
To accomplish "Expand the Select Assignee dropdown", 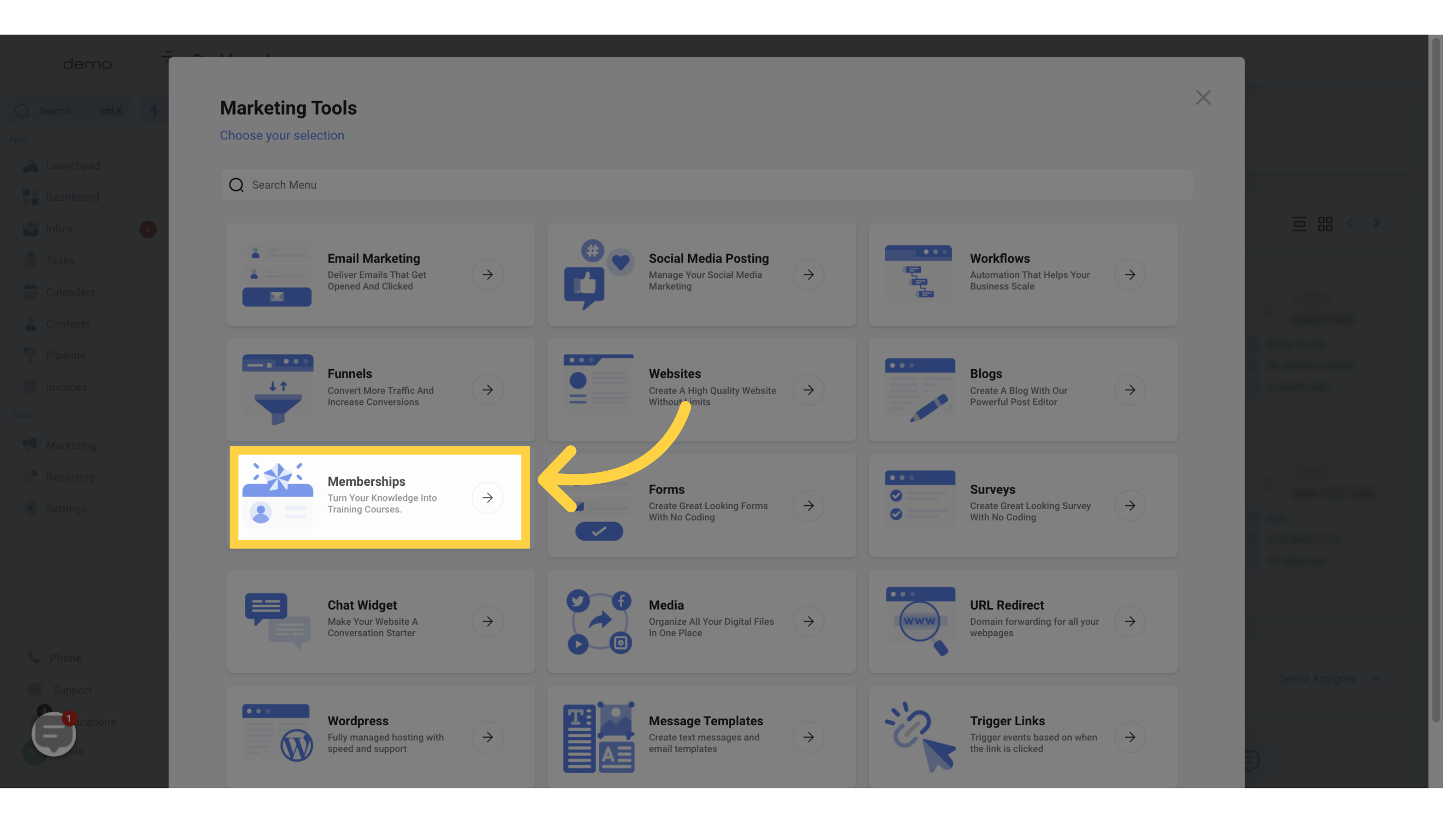I will pyautogui.click(x=1330, y=679).
